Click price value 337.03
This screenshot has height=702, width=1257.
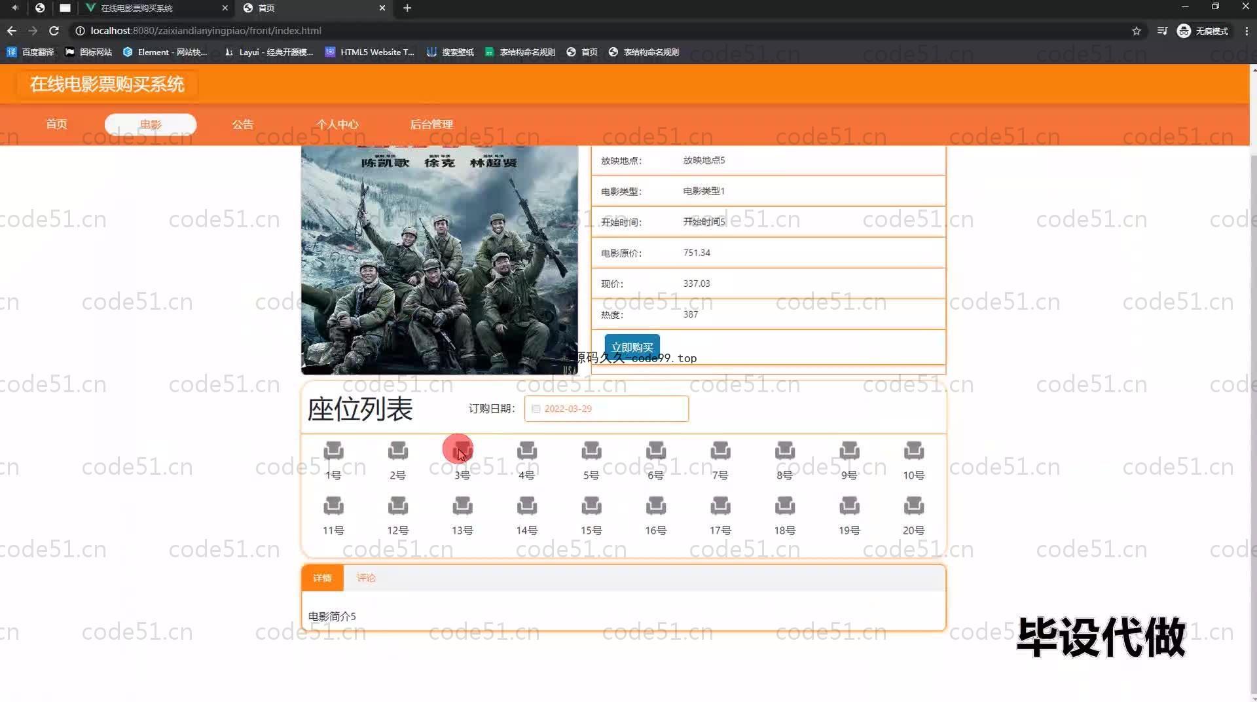(x=697, y=284)
